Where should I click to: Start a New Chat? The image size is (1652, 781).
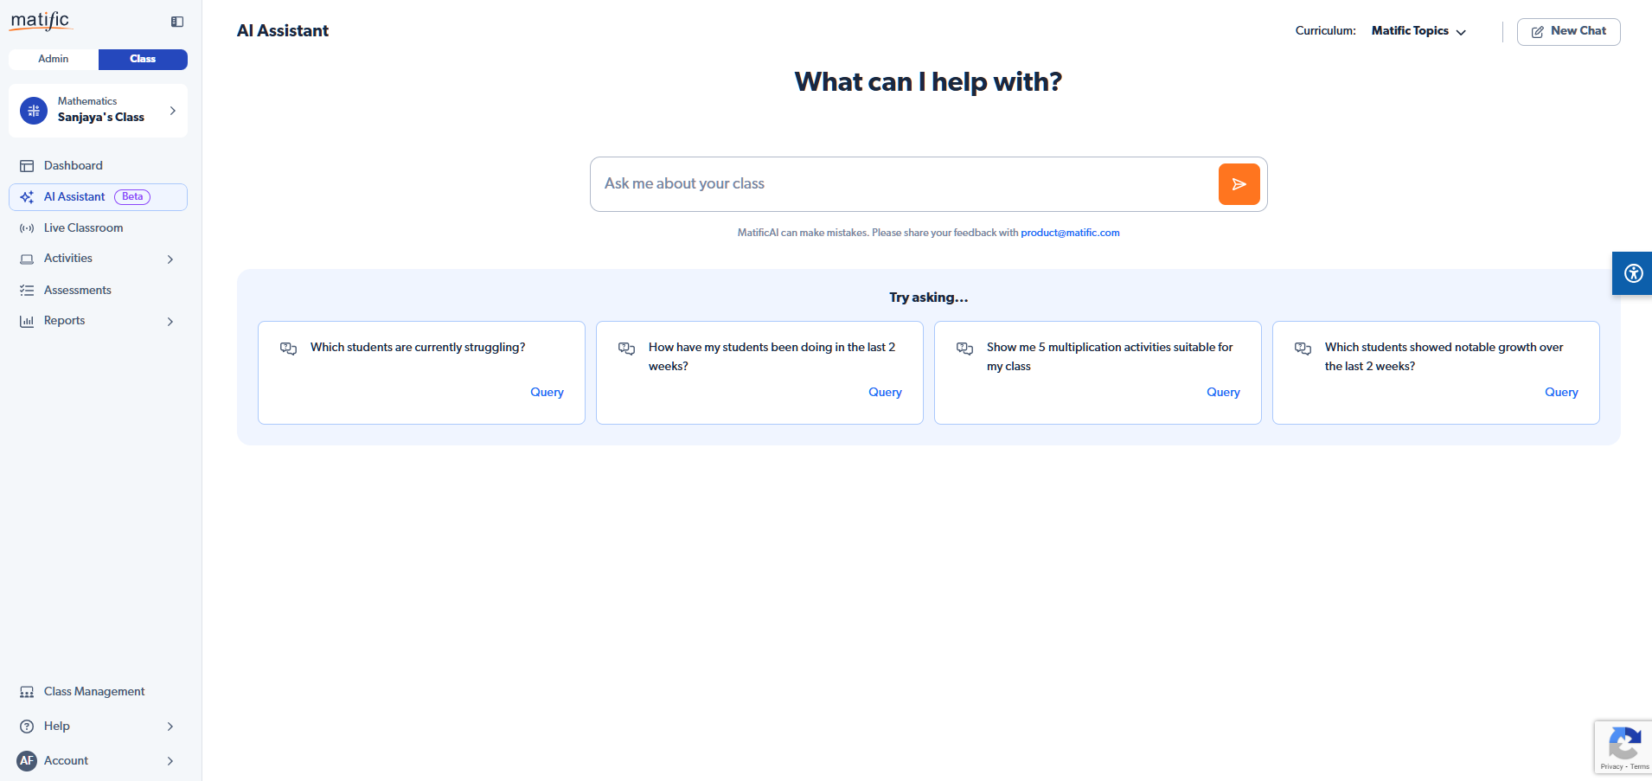point(1568,31)
